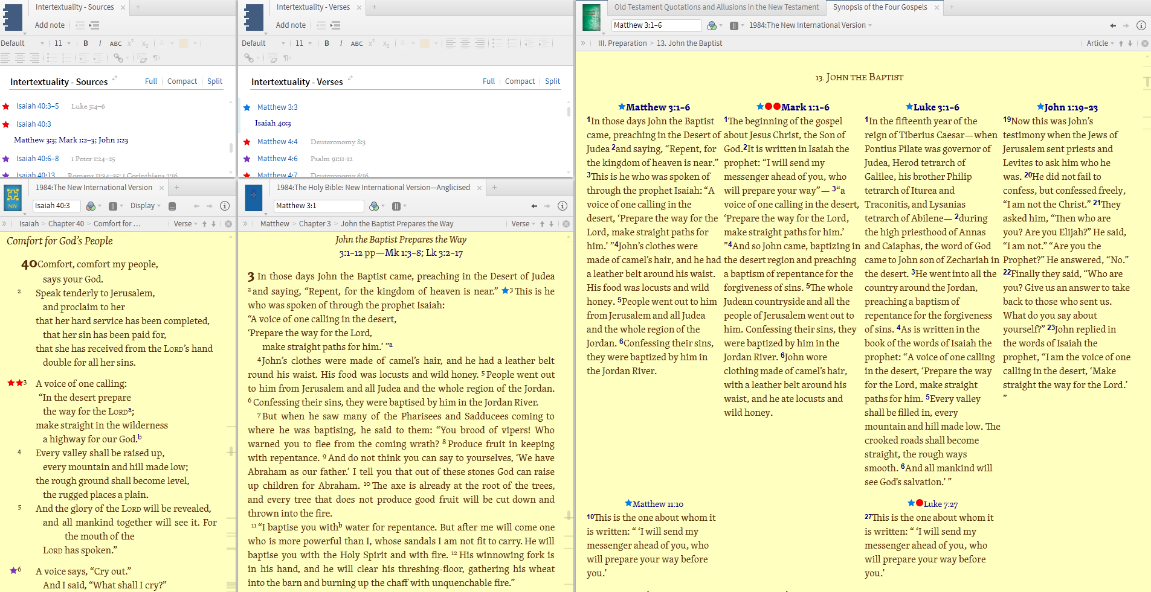
Task: Switch Intertextuality - Verses to Split view
Action: (552, 81)
